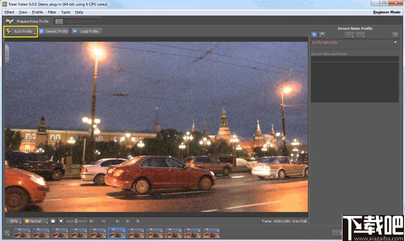The height and width of the screenshot is (241, 405).
Task: Open the 50% zoom level dropdown
Action: [x=14, y=221]
